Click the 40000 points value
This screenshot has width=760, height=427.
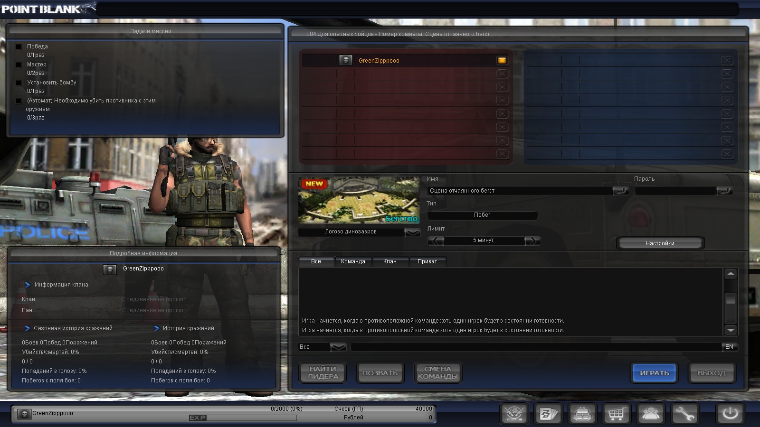click(x=424, y=409)
